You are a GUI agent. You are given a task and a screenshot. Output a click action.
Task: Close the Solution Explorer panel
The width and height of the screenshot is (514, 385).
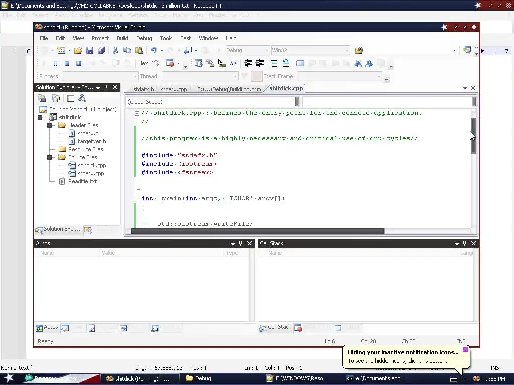115,87
